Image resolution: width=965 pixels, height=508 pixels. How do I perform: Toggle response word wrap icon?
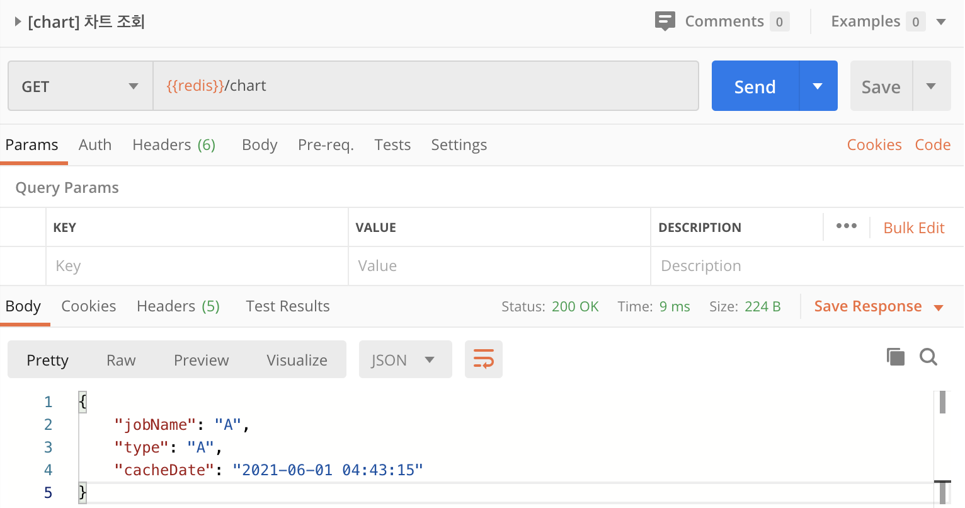pyautogui.click(x=483, y=359)
